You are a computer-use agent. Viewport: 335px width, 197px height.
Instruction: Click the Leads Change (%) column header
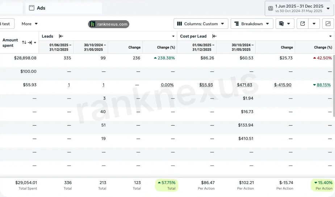pos(160,47)
